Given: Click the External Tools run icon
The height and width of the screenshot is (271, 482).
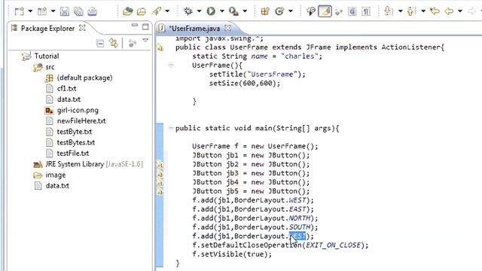Looking at the screenshot, I should pyautogui.click(x=233, y=11).
